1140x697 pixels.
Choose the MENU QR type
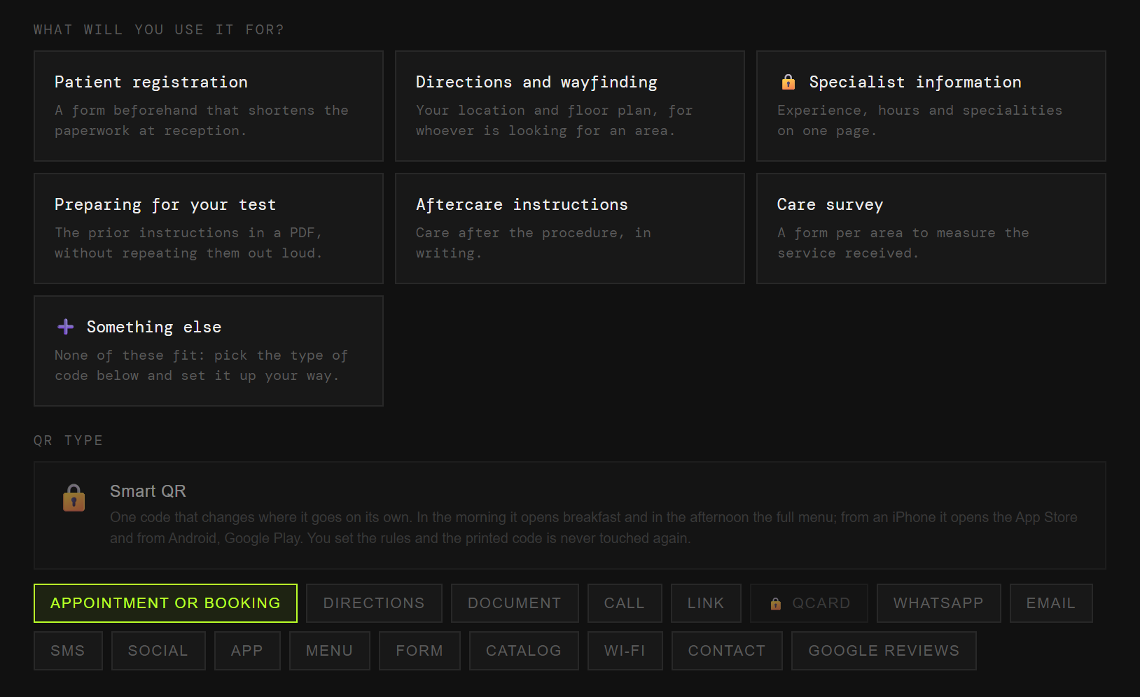pyautogui.click(x=329, y=651)
